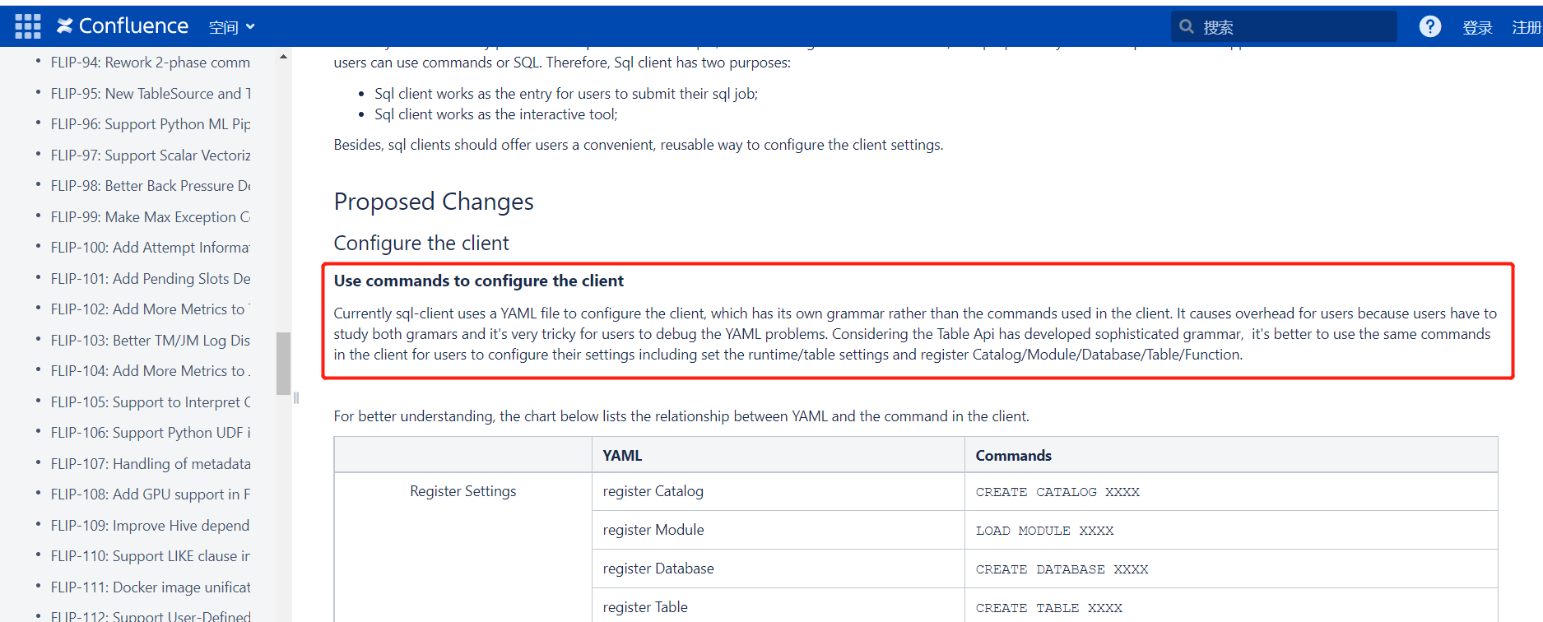The image size is (1543, 622).
Task: Expand the 空间 spaces dropdown
Action: pos(231,27)
